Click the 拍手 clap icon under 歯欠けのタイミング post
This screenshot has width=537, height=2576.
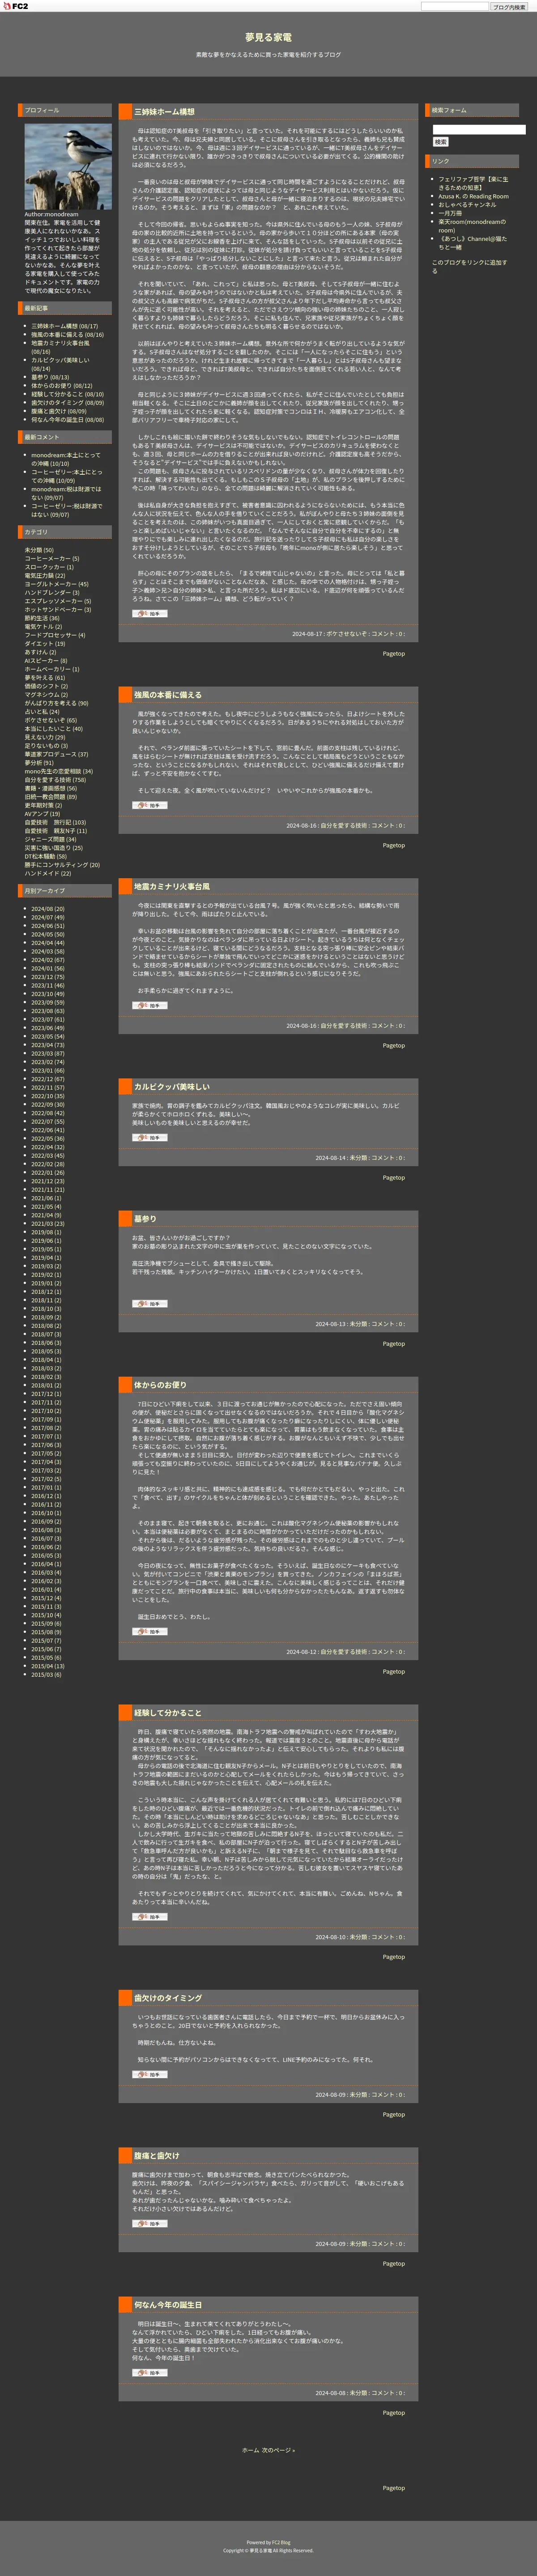coord(150,2074)
